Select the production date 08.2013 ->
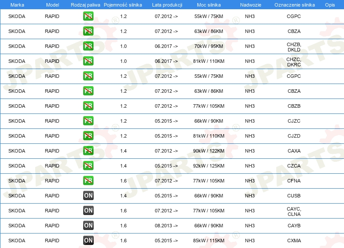The image size is (344, 248). [x=166, y=226]
